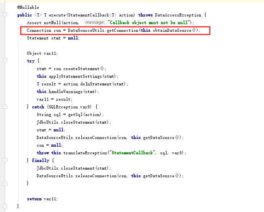The image size is (264, 212).
Task: Click handleWarnings method call
Action: coord(65,91)
